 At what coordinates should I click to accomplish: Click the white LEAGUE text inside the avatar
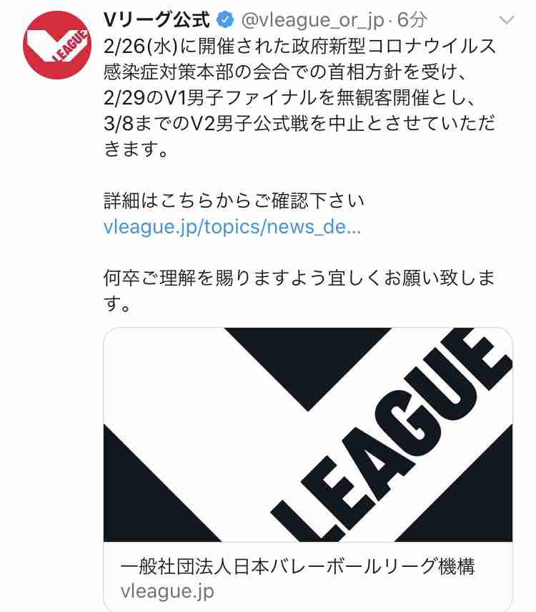(x=70, y=46)
